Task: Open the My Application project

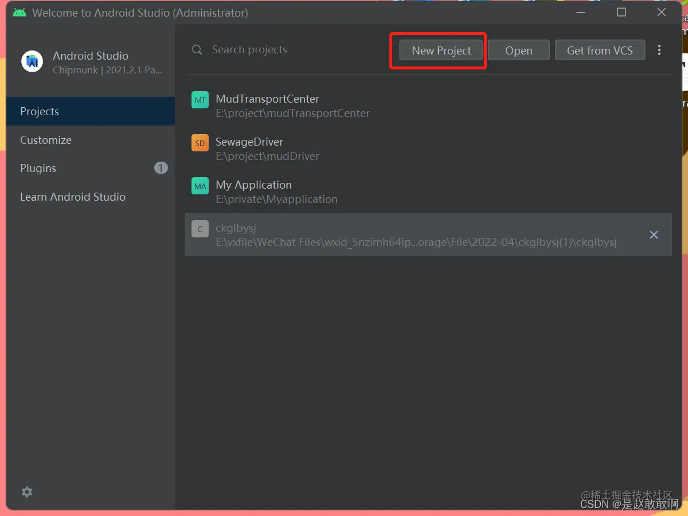Action: click(x=428, y=191)
